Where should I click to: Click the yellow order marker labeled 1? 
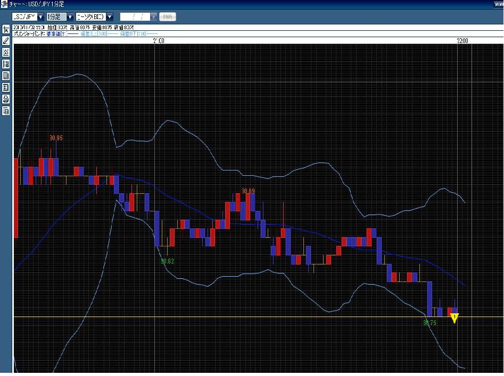pos(454,318)
